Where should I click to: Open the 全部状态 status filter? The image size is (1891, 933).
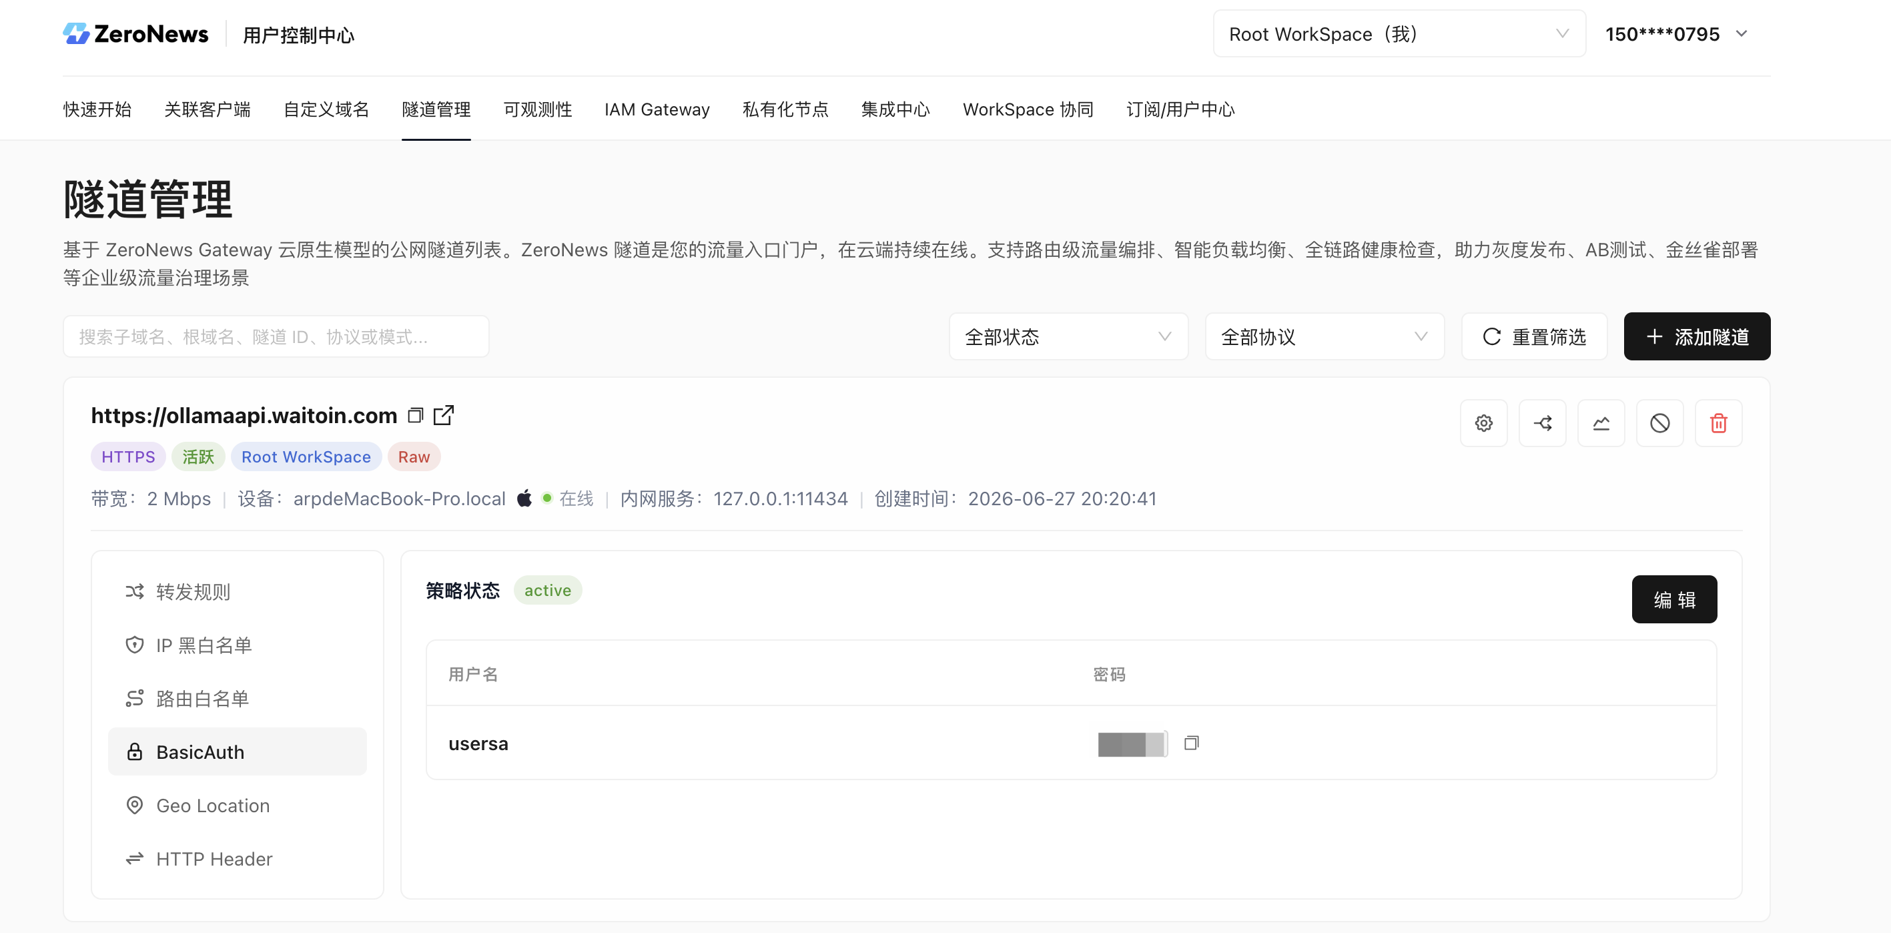pyautogui.click(x=1068, y=337)
